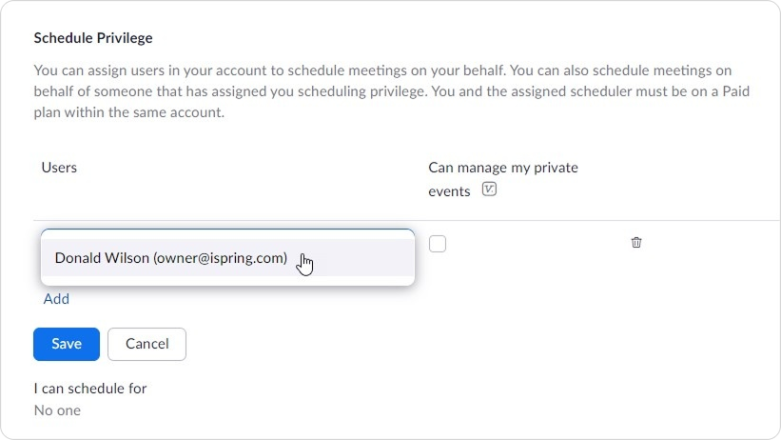
Task: Click inside the suggestion popup's white padding
Action: click(x=227, y=281)
